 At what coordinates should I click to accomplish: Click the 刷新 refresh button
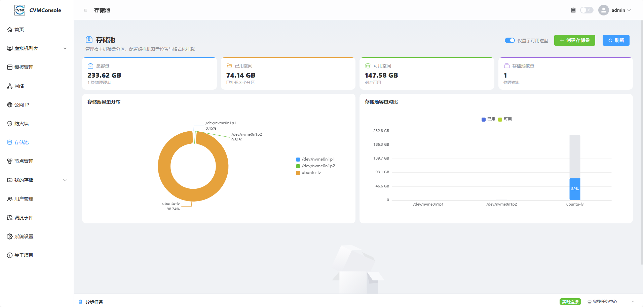(x=616, y=40)
